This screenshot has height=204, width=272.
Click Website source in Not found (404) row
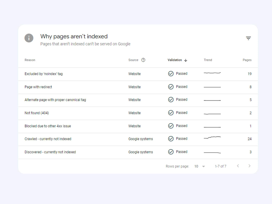point(134,113)
